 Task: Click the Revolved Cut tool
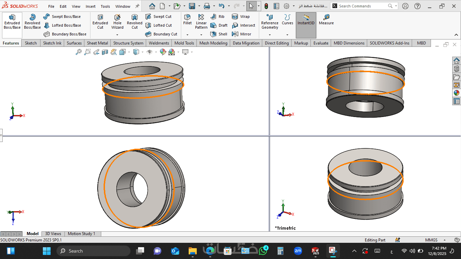(x=134, y=21)
